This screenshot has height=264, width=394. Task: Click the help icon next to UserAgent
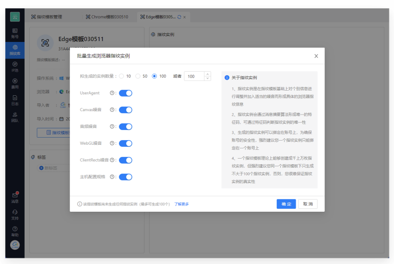pyautogui.click(x=112, y=93)
